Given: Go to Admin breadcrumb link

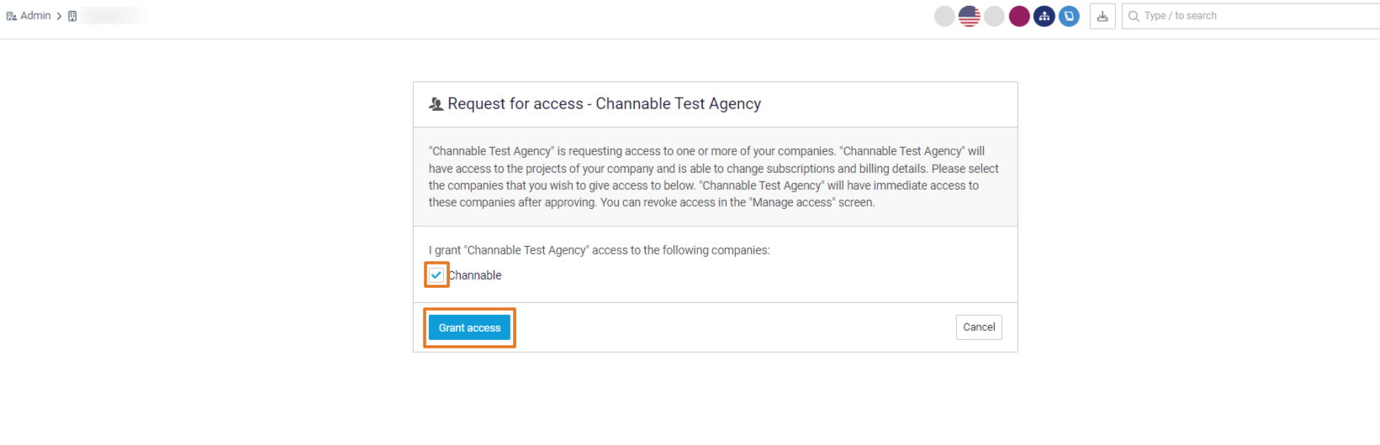Looking at the screenshot, I should (35, 16).
